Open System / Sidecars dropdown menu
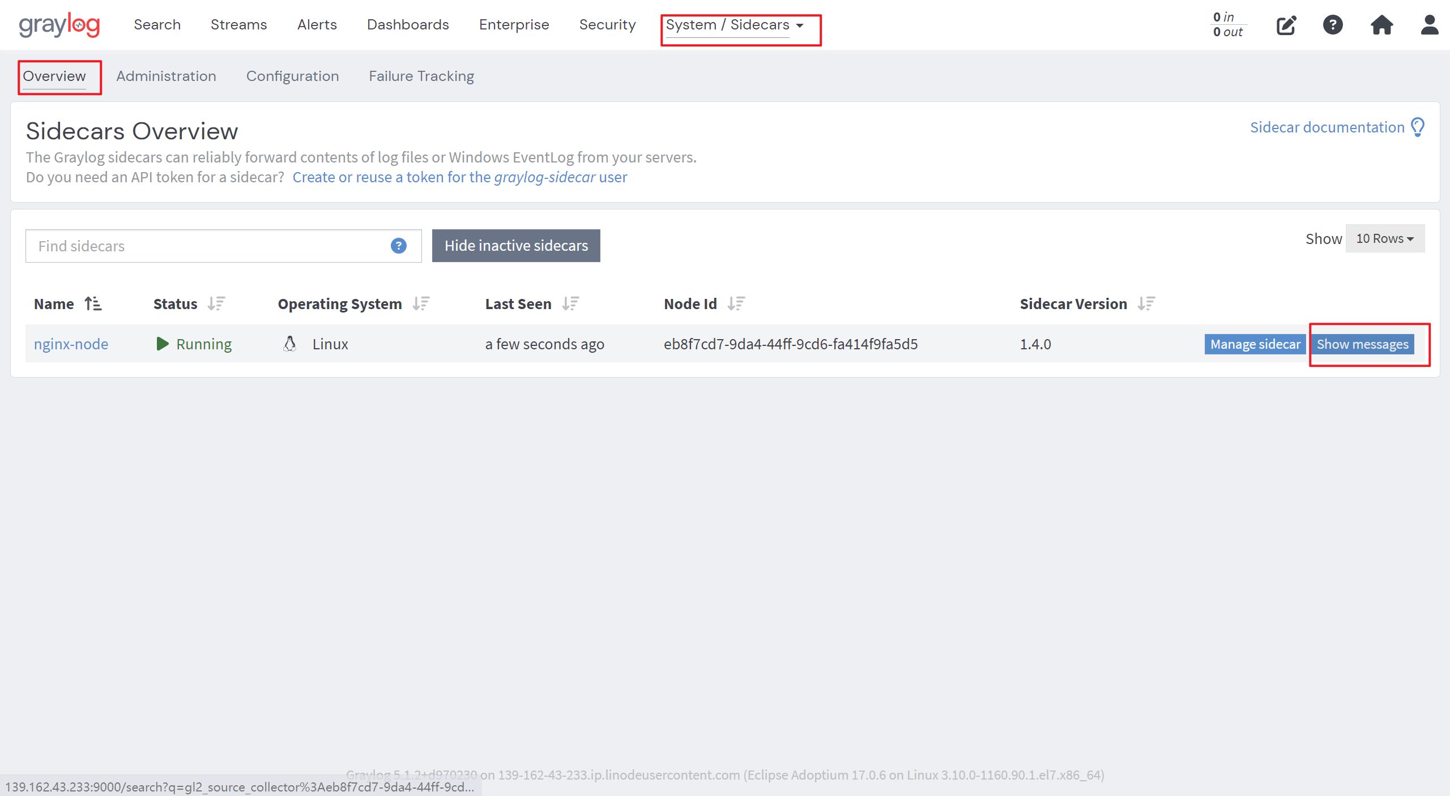Viewport: 1450px width, 796px height. point(735,25)
